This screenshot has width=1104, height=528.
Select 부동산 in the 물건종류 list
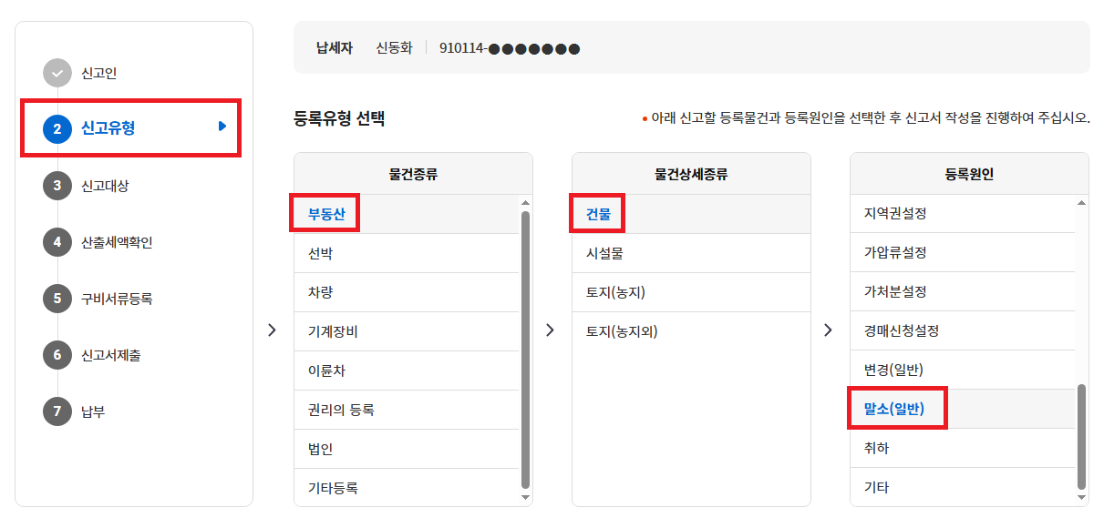coord(325,213)
